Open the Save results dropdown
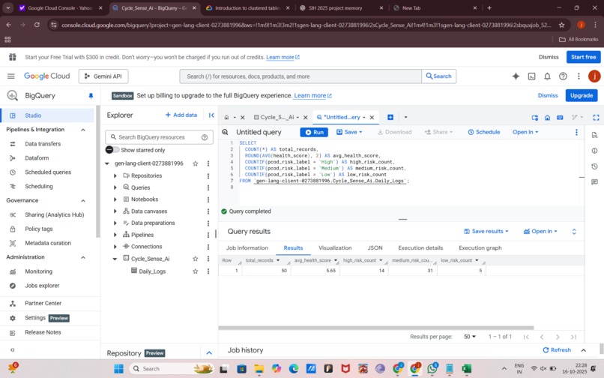 pyautogui.click(x=486, y=231)
